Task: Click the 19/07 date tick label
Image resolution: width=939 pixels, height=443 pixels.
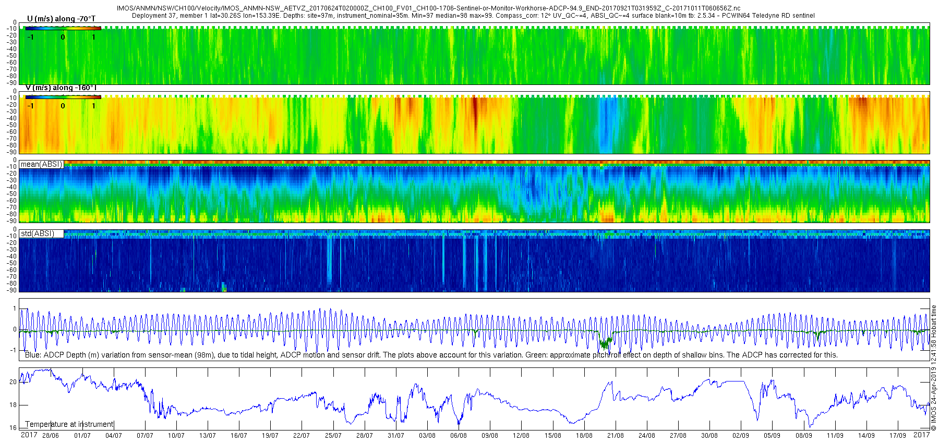Action: coord(270,436)
